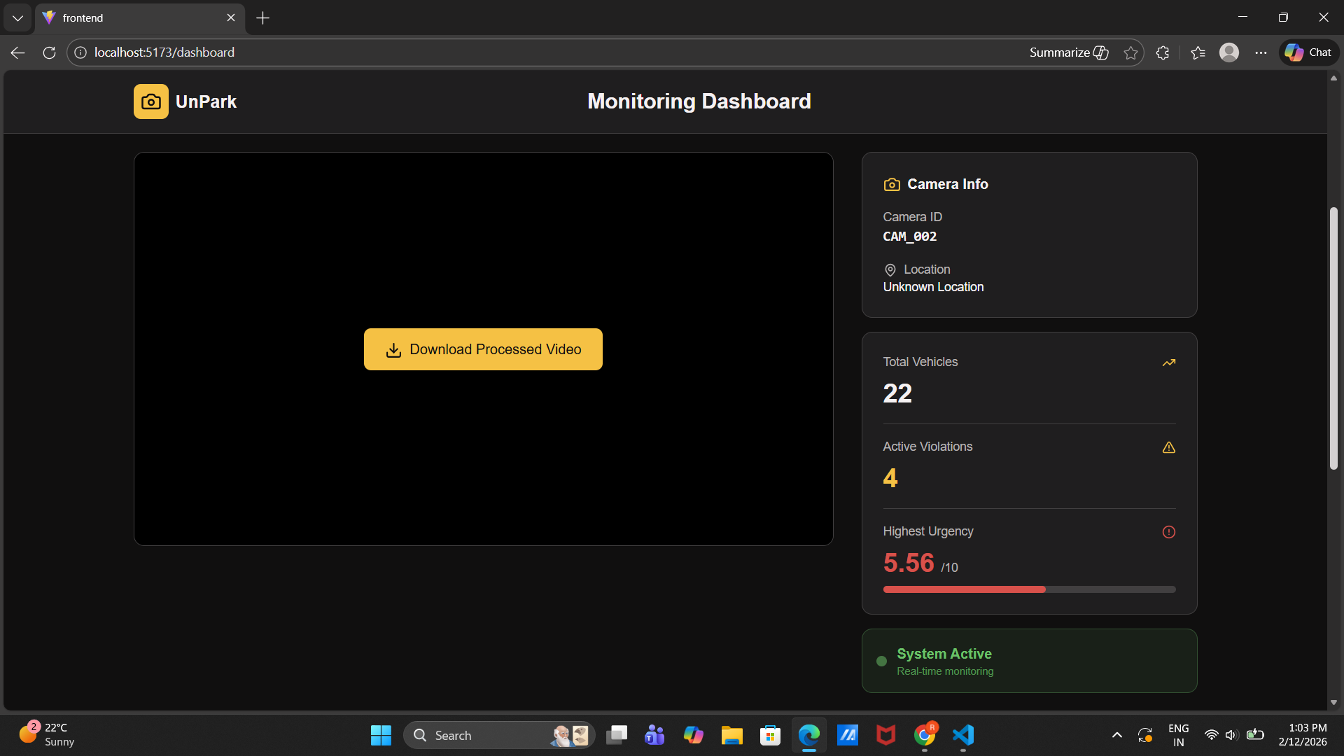Click the Location pin icon
Screen dimensions: 1344x756
point(890,270)
